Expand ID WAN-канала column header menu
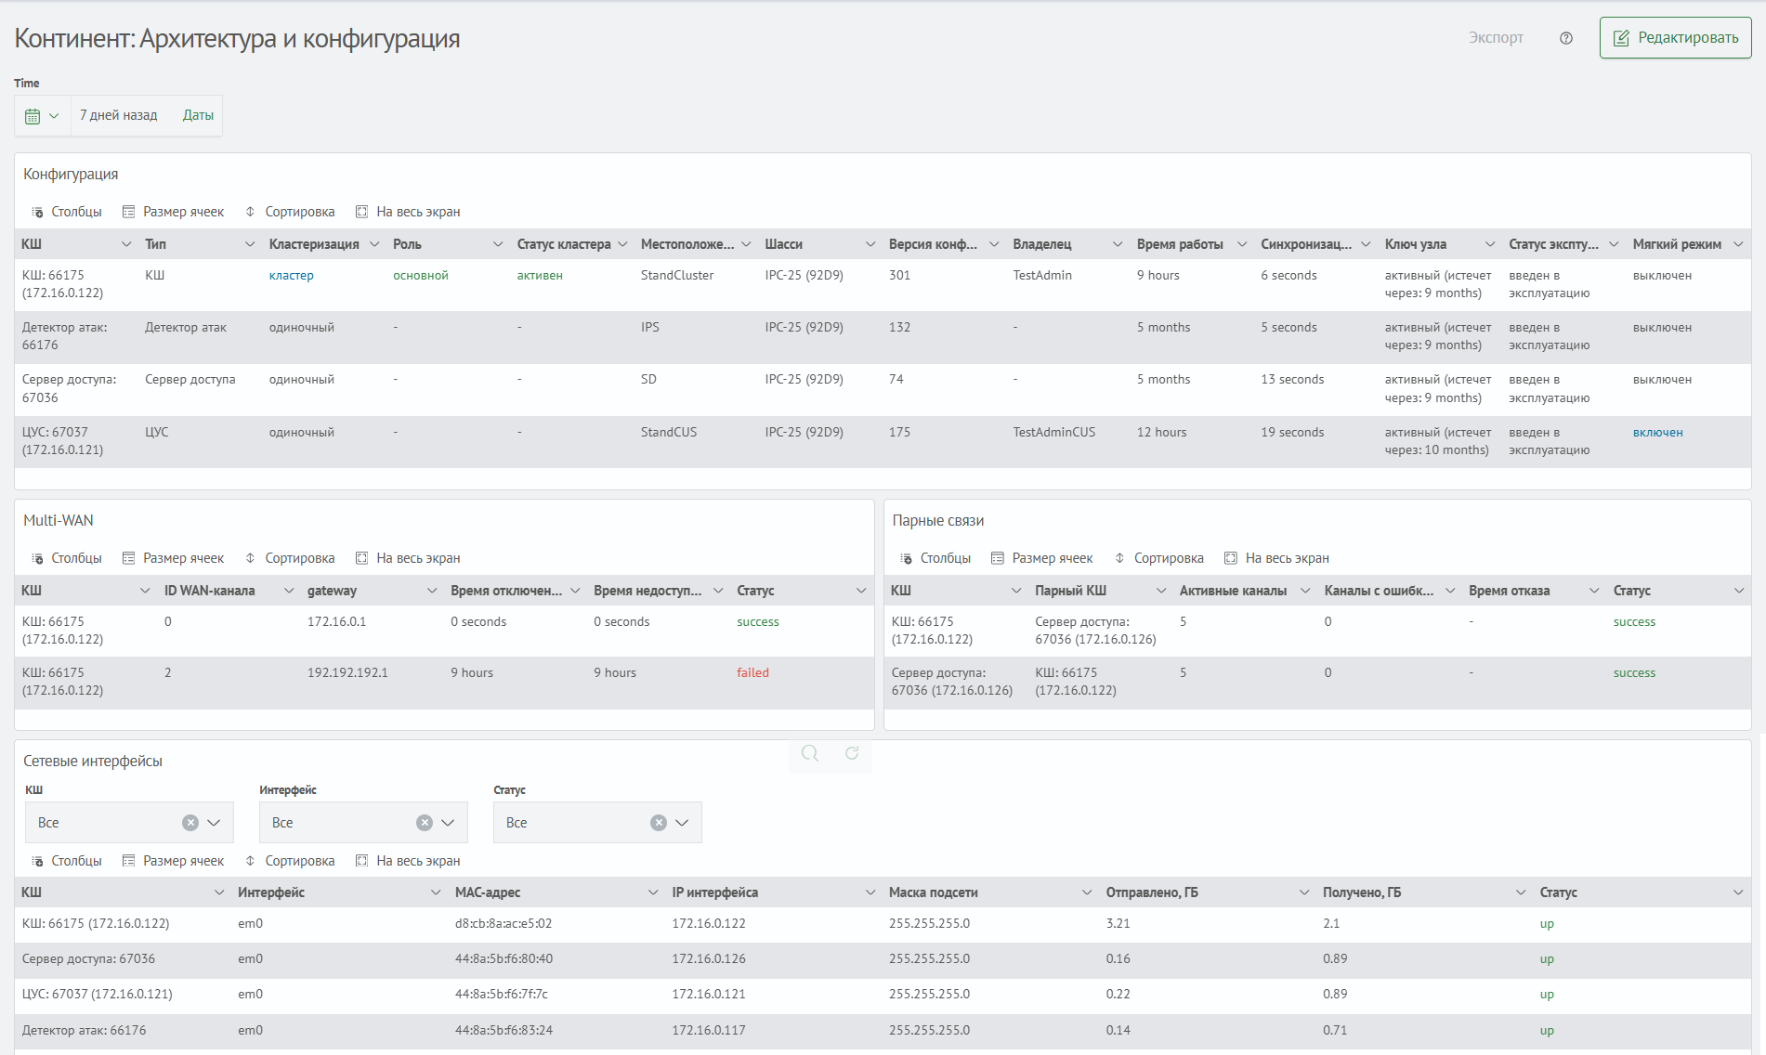Image resolution: width=1766 pixels, height=1055 pixels. coord(289,591)
